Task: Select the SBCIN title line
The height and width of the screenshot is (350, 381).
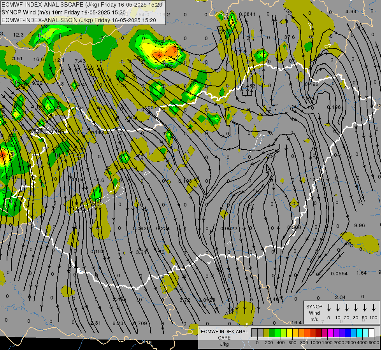Action: click(79, 20)
